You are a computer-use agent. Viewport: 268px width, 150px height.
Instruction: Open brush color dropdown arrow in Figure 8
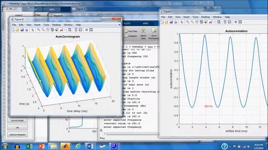[x=65, y=30]
